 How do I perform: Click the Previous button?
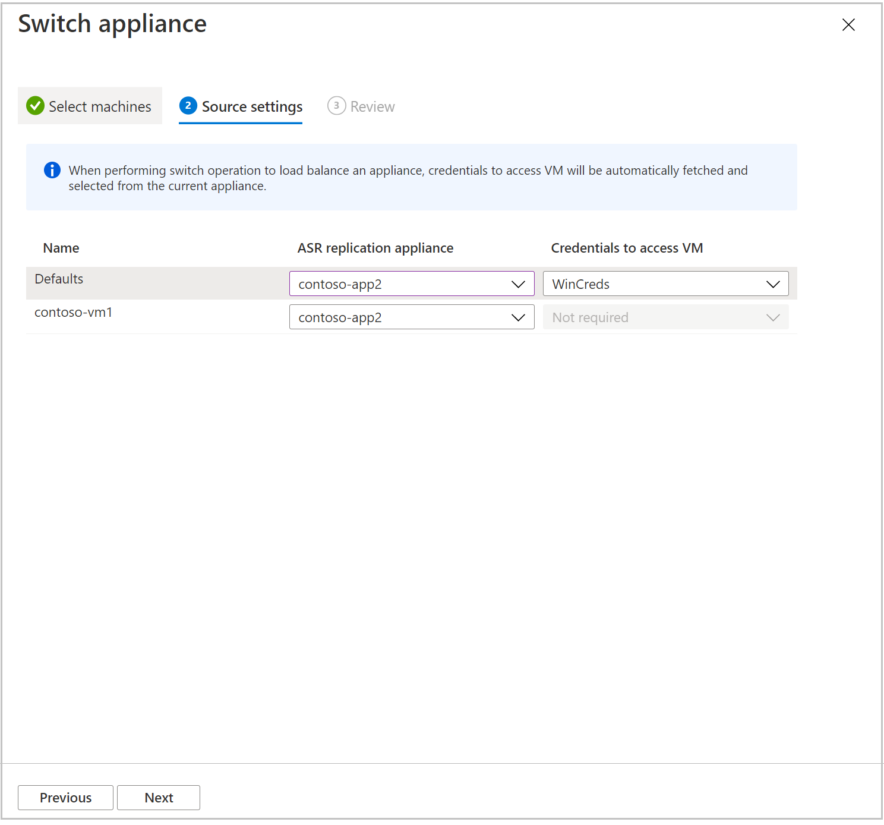tap(65, 798)
